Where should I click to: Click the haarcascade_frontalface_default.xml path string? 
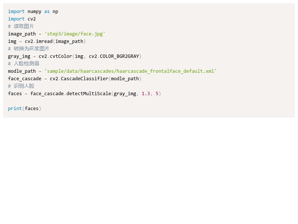pyautogui.click(x=130, y=71)
